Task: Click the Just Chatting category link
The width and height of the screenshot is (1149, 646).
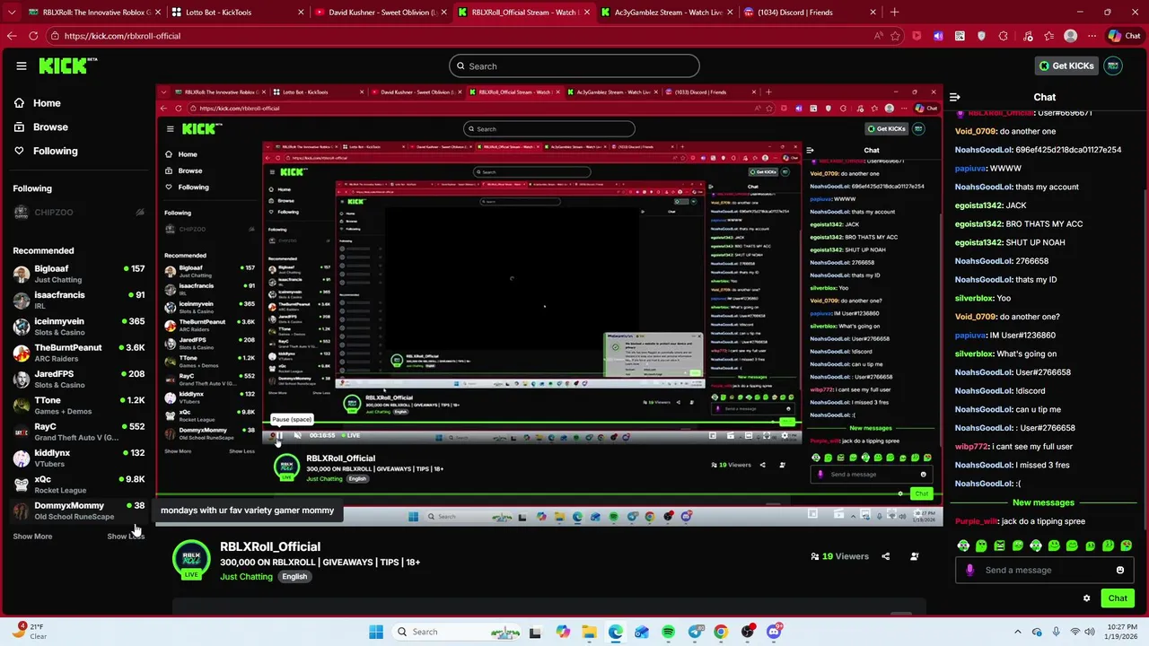Action: (x=246, y=577)
